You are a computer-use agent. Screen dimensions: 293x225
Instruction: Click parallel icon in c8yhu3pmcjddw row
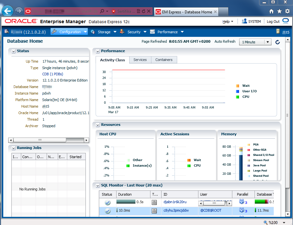[x=242, y=211]
